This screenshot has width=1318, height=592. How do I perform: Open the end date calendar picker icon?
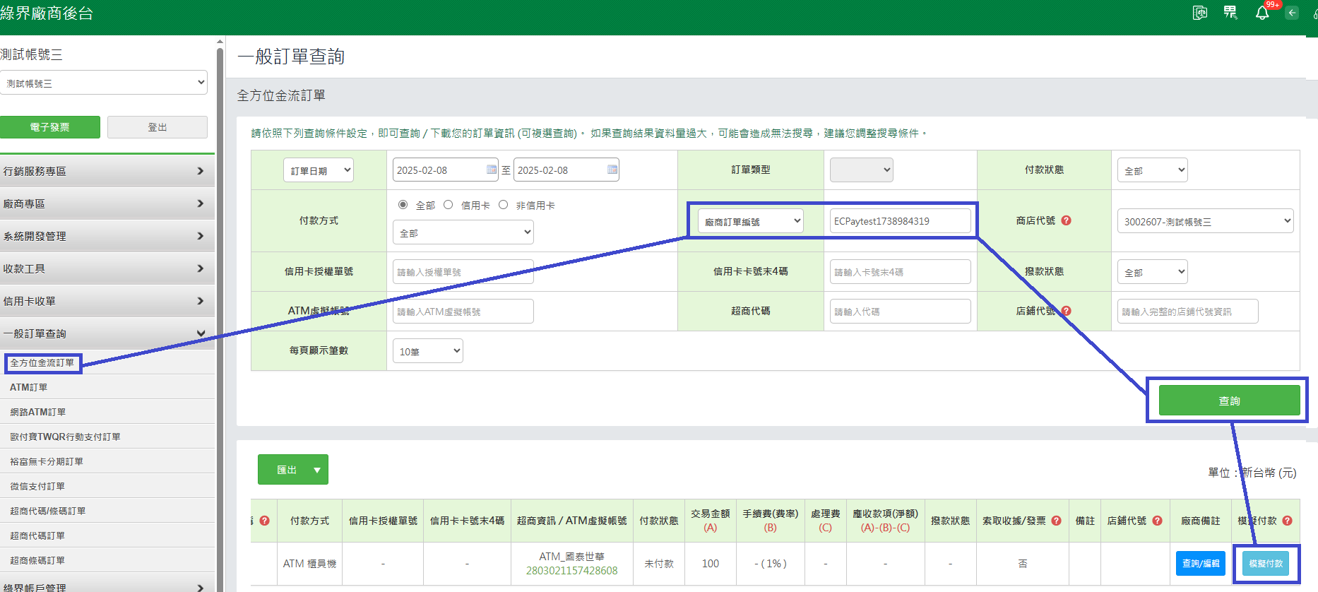(x=612, y=170)
